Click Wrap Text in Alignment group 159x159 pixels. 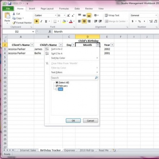tap(112, 16)
